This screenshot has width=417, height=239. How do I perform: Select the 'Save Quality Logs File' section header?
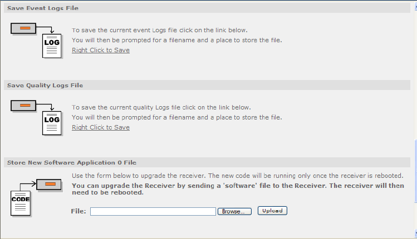[45, 85]
